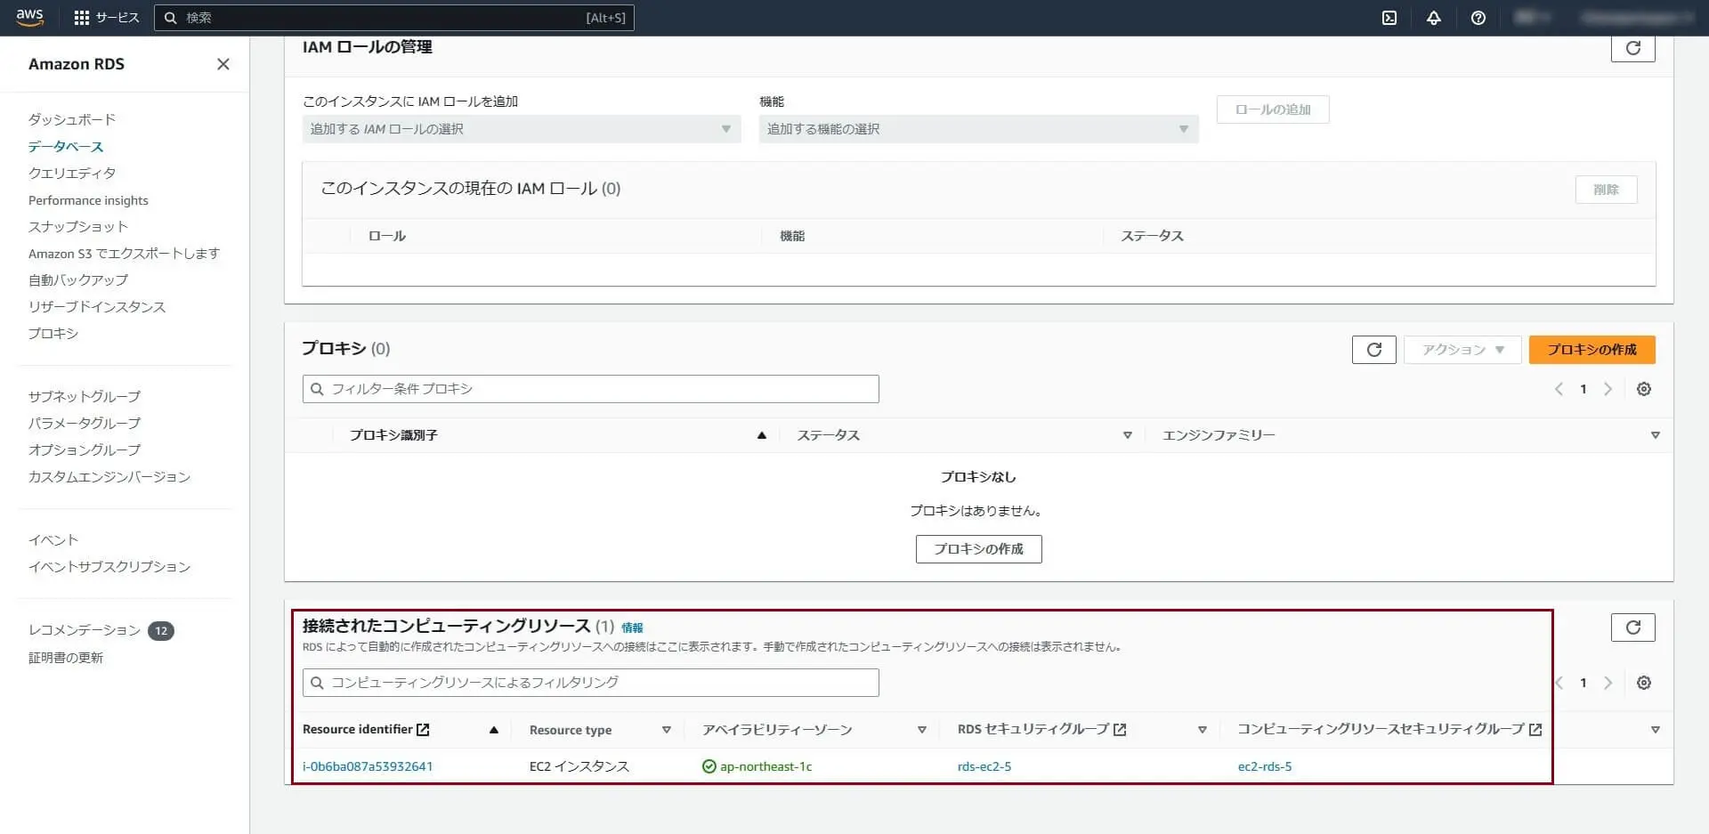
Task: Open instance i-0b6ba087a53932641 link
Action: 368,766
